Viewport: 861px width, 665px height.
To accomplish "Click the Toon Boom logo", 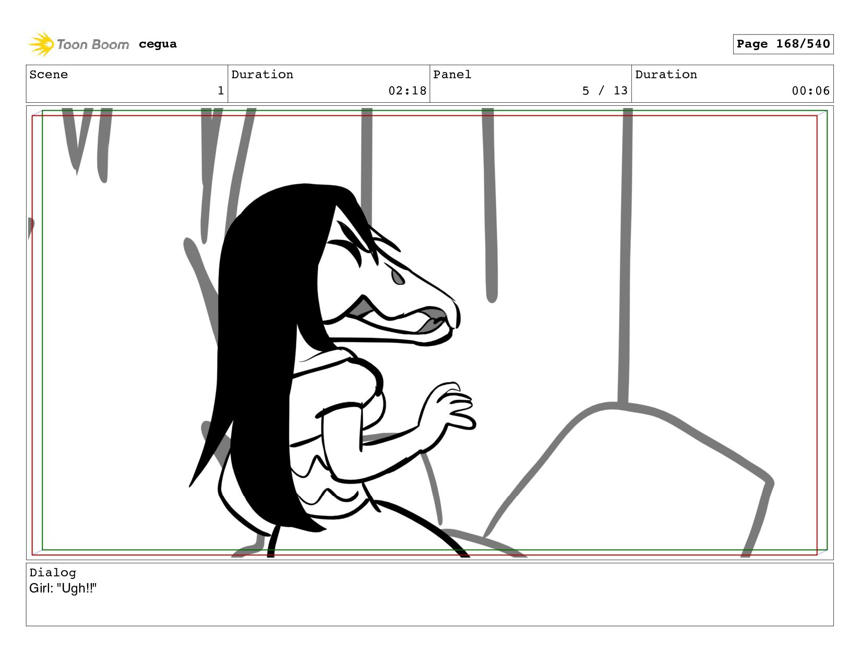I will (x=78, y=44).
